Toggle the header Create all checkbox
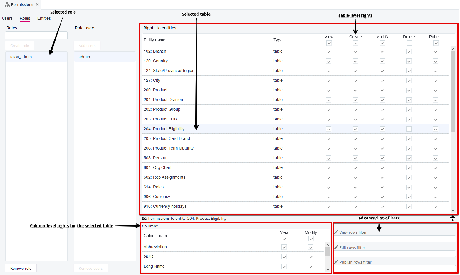 tap(356, 43)
